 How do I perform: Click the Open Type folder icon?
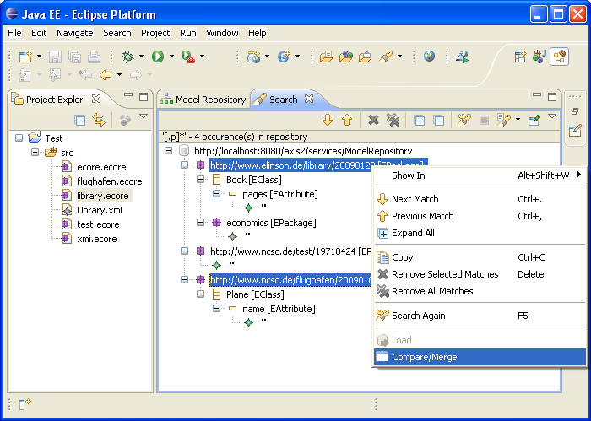[326, 57]
